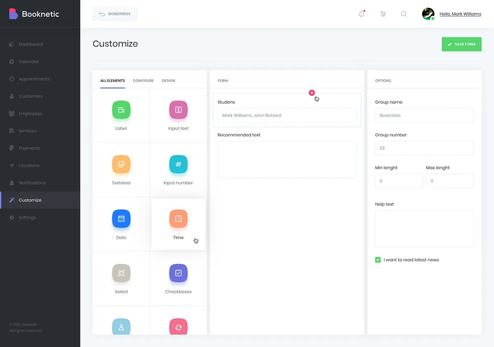Click the Customize magic wand icon

pos(12,200)
